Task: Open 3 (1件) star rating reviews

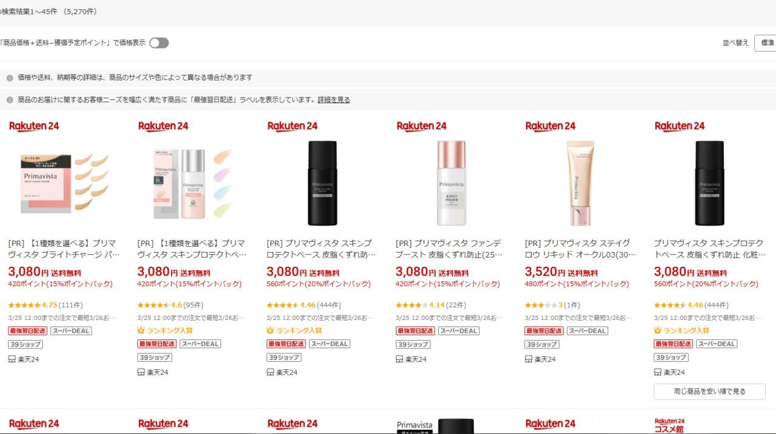Action: pos(552,305)
